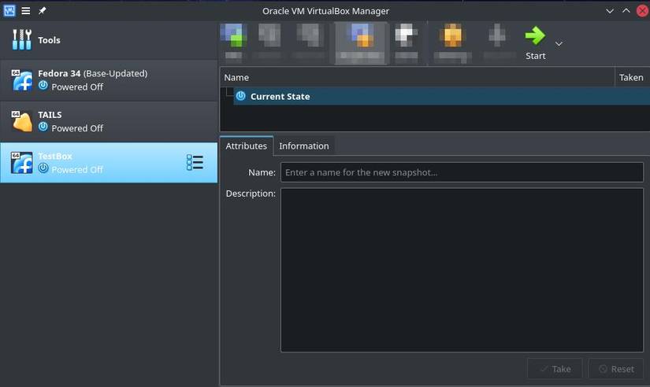Click the Taken column header
Screen dimensions: 650x387
pos(632,77)
